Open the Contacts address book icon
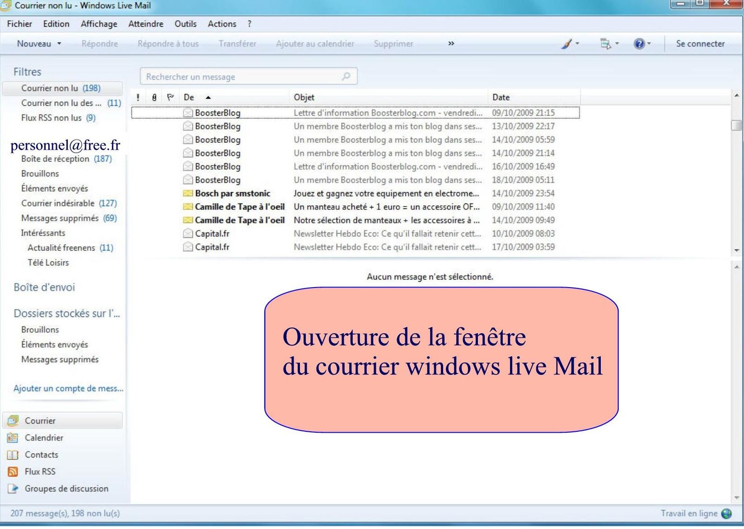Screen dimensions: 744x529 tap(13, 455)
